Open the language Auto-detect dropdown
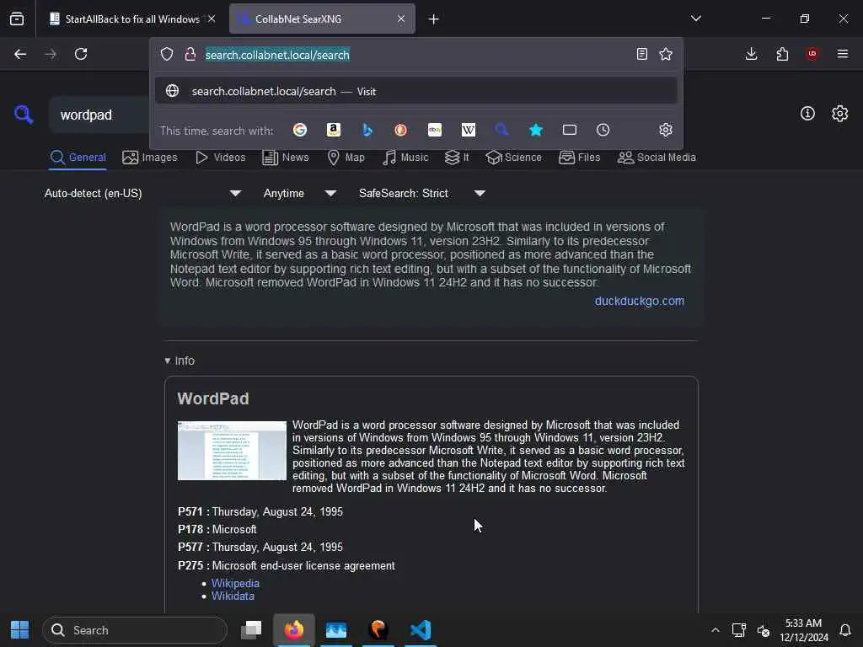Screen dimensions: 863x647 click(x=142, y=193)
